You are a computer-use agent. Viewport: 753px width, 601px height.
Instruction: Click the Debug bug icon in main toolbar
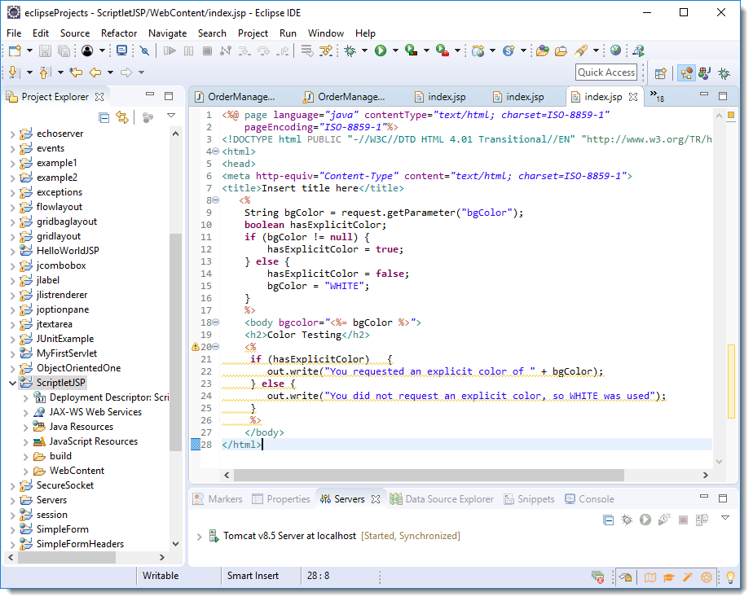click(x=350, y=50)
